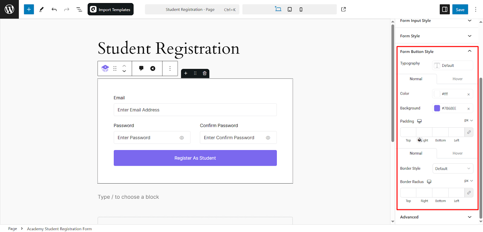Select the Hover tab above Border Style
The height and width of the screenshot is (232, 483).
click(x=457, y=153)
